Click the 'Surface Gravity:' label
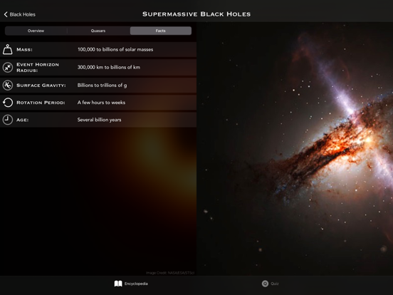 (x=41, y=86)
